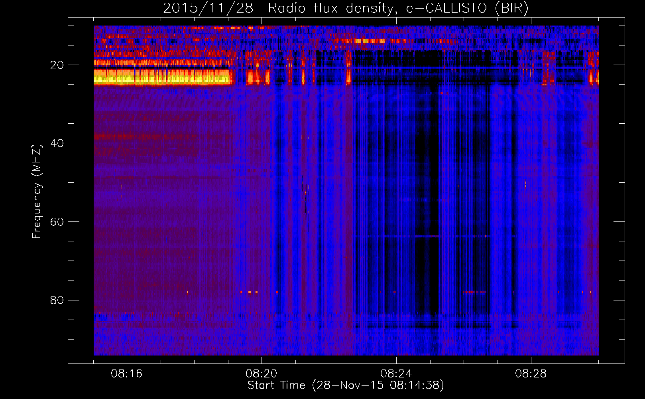Click the 'Frequency (MHZ)' axis label
This screenshot has width=645, height=399.
point(37,192)
